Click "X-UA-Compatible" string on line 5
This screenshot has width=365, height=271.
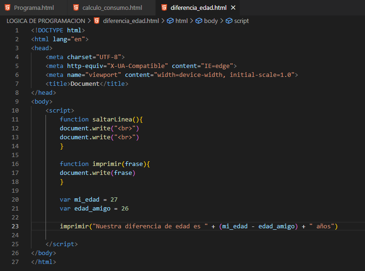click(137, 66)
